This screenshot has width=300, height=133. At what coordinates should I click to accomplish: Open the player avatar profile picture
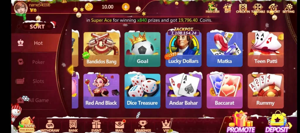pyautogui.click(x=21, y=8)
